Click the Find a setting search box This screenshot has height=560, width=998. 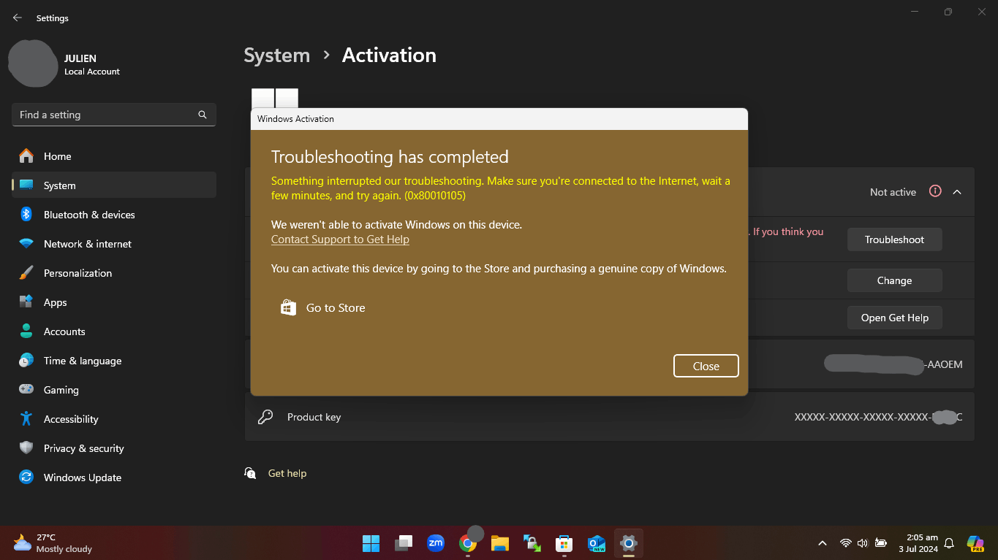114,115
